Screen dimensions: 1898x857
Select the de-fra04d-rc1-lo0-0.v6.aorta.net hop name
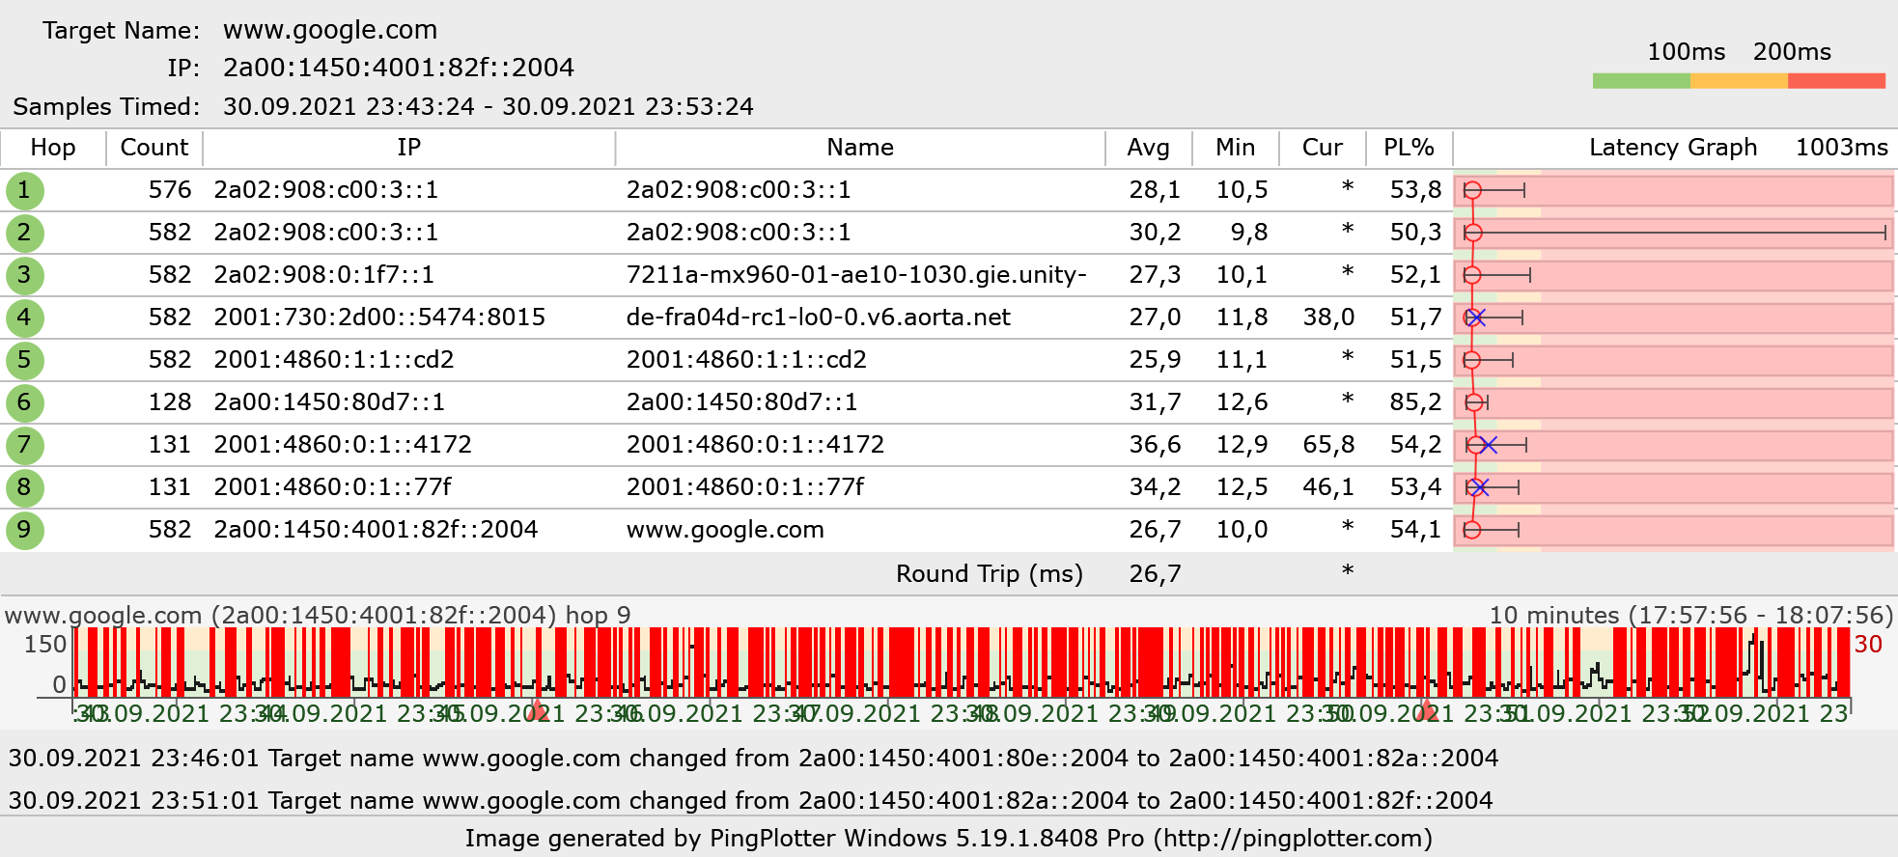click(818, 318)
